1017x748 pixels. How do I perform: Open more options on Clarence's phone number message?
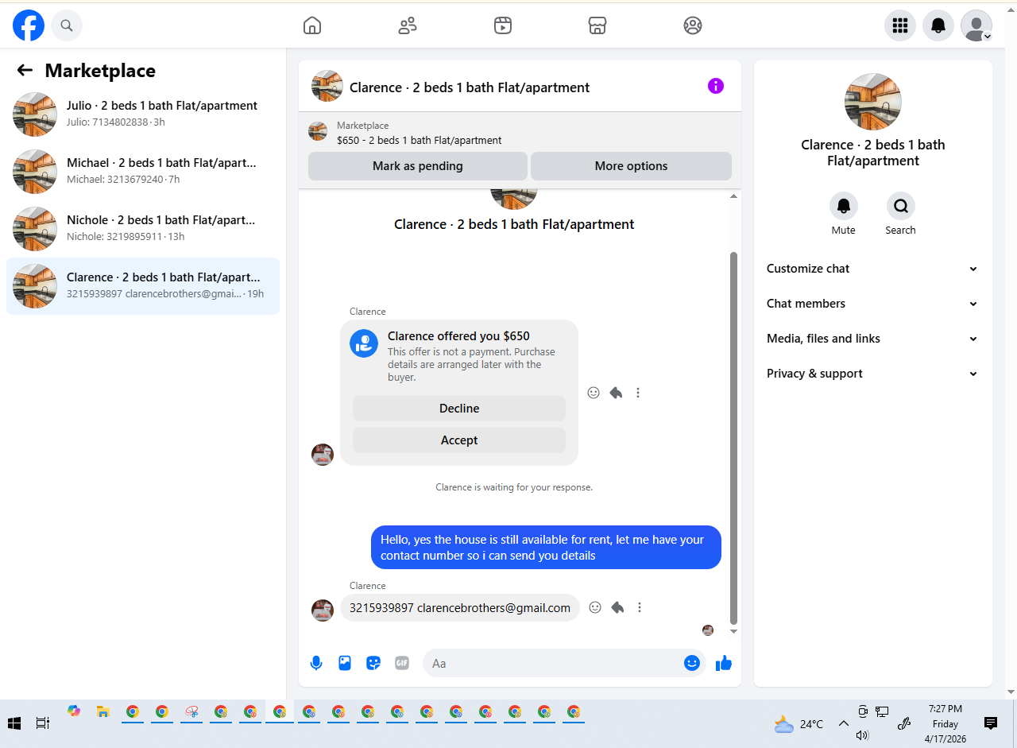(640, 607)
